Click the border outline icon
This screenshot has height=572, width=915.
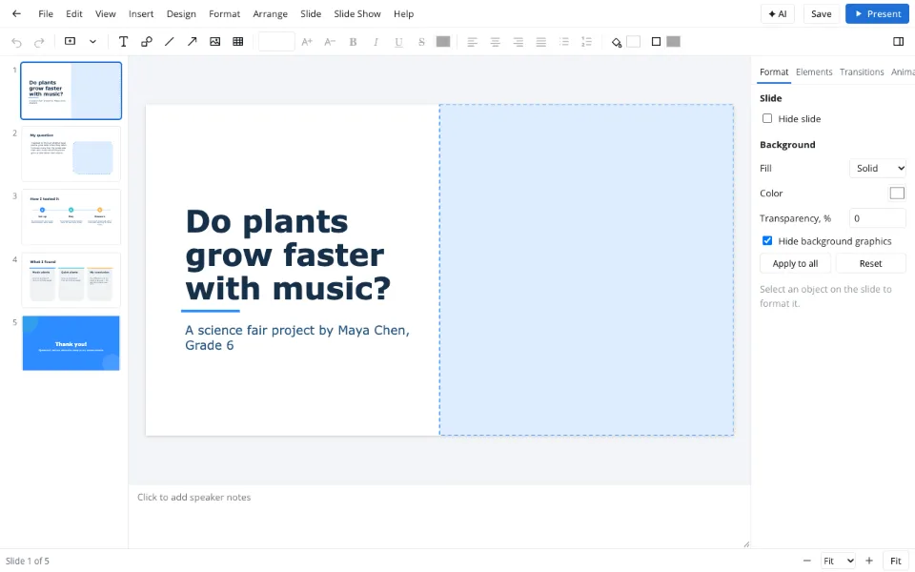coord(656,41)
